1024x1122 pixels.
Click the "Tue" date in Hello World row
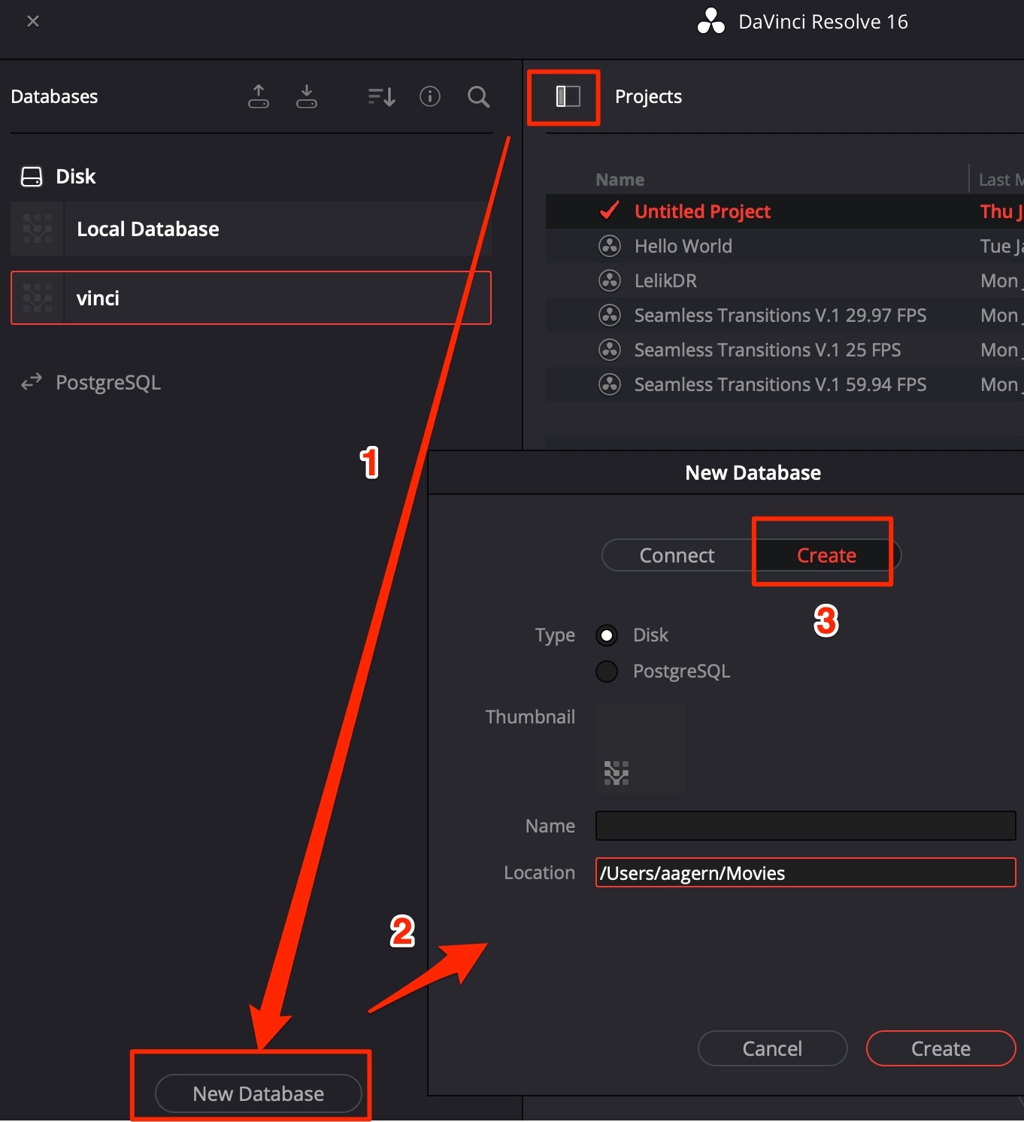[x=995, y=246]
